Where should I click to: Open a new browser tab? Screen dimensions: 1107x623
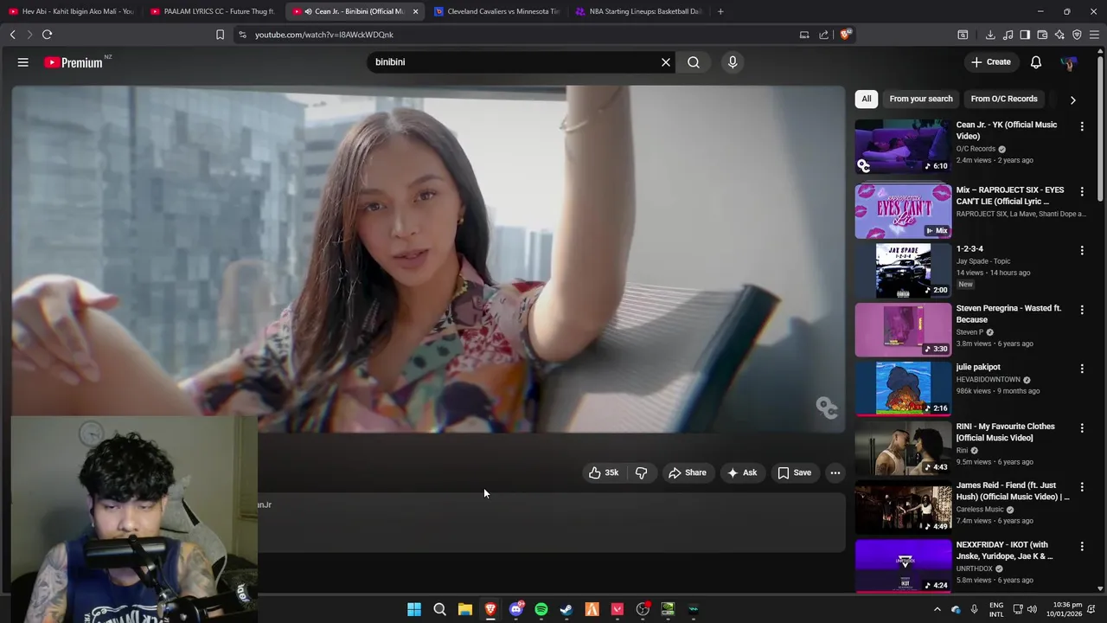720,11
